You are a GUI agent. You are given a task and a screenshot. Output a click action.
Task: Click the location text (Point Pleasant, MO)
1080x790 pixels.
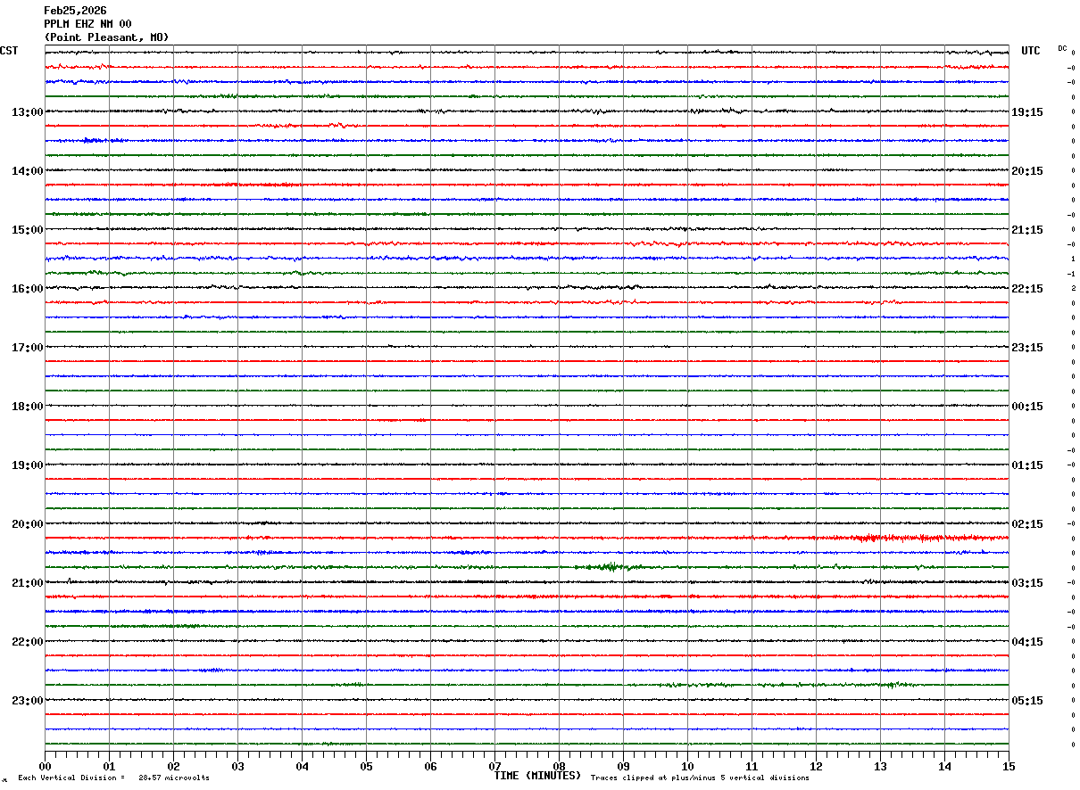click(106, 37)
